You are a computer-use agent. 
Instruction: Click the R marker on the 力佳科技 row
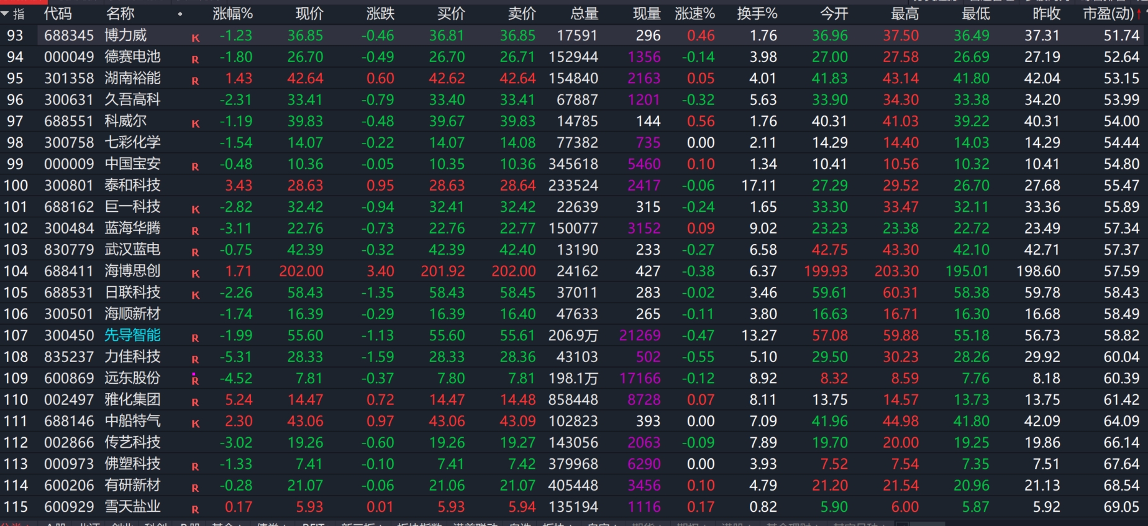195,360
